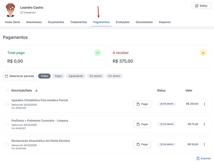Filter payments by Em aberto
This screenshot has height=164, width=214.
96,76
